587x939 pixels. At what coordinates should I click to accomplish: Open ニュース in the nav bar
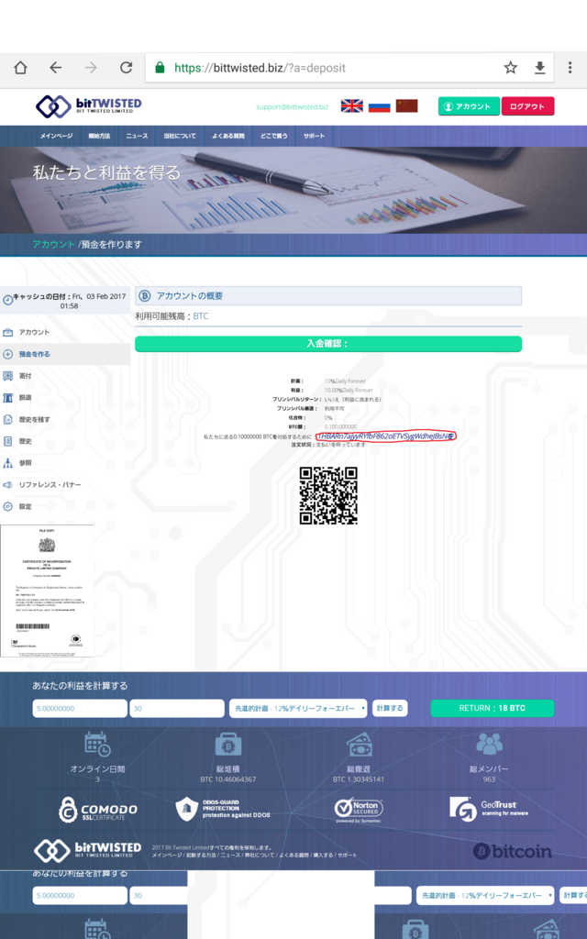[137, 136]
